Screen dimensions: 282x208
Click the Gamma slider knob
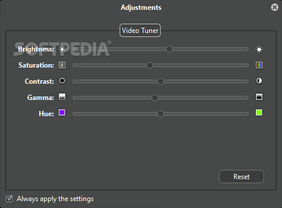(155, 98)
